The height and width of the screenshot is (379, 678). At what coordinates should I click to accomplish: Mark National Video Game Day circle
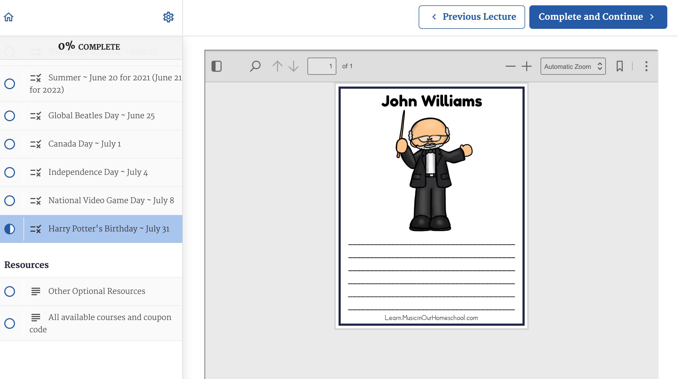[10, 201]
